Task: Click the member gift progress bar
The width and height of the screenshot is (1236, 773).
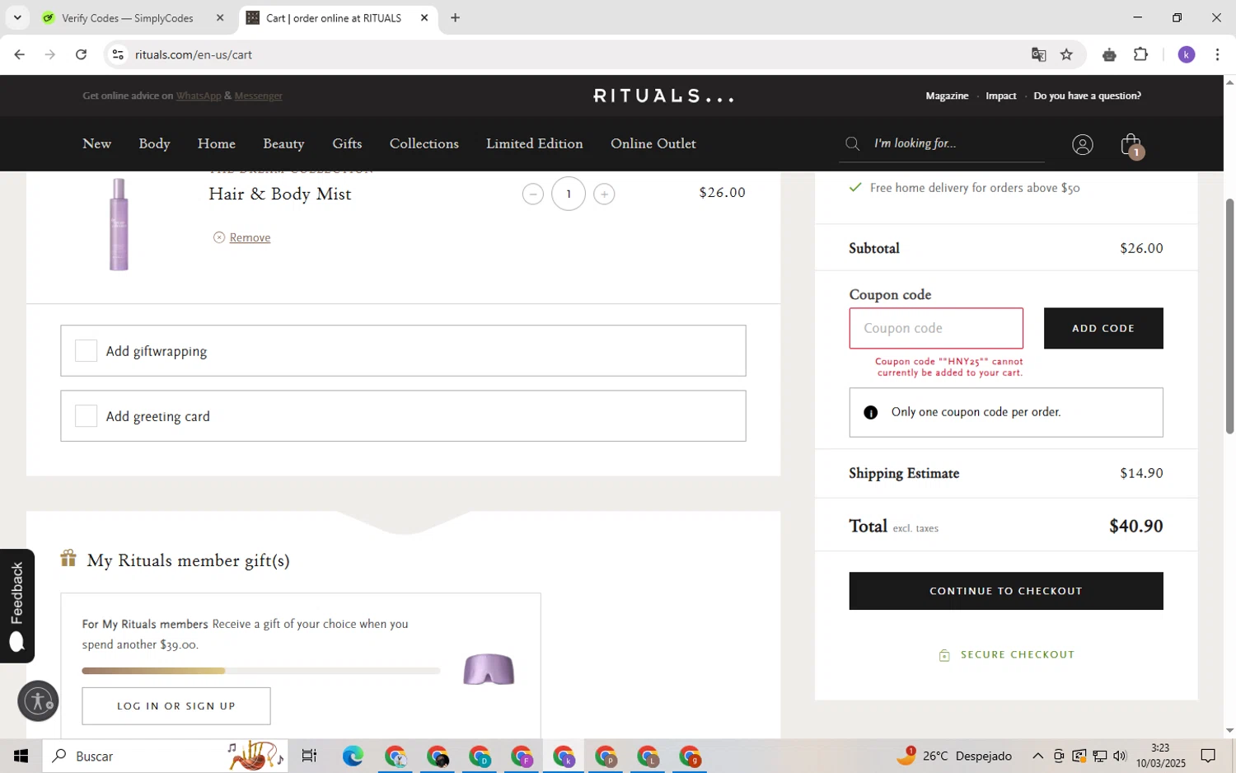Action: click(x=260, y=671)
